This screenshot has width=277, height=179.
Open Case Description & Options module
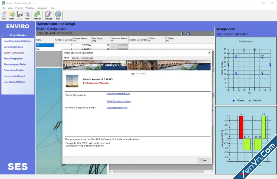tap(17, 41)
